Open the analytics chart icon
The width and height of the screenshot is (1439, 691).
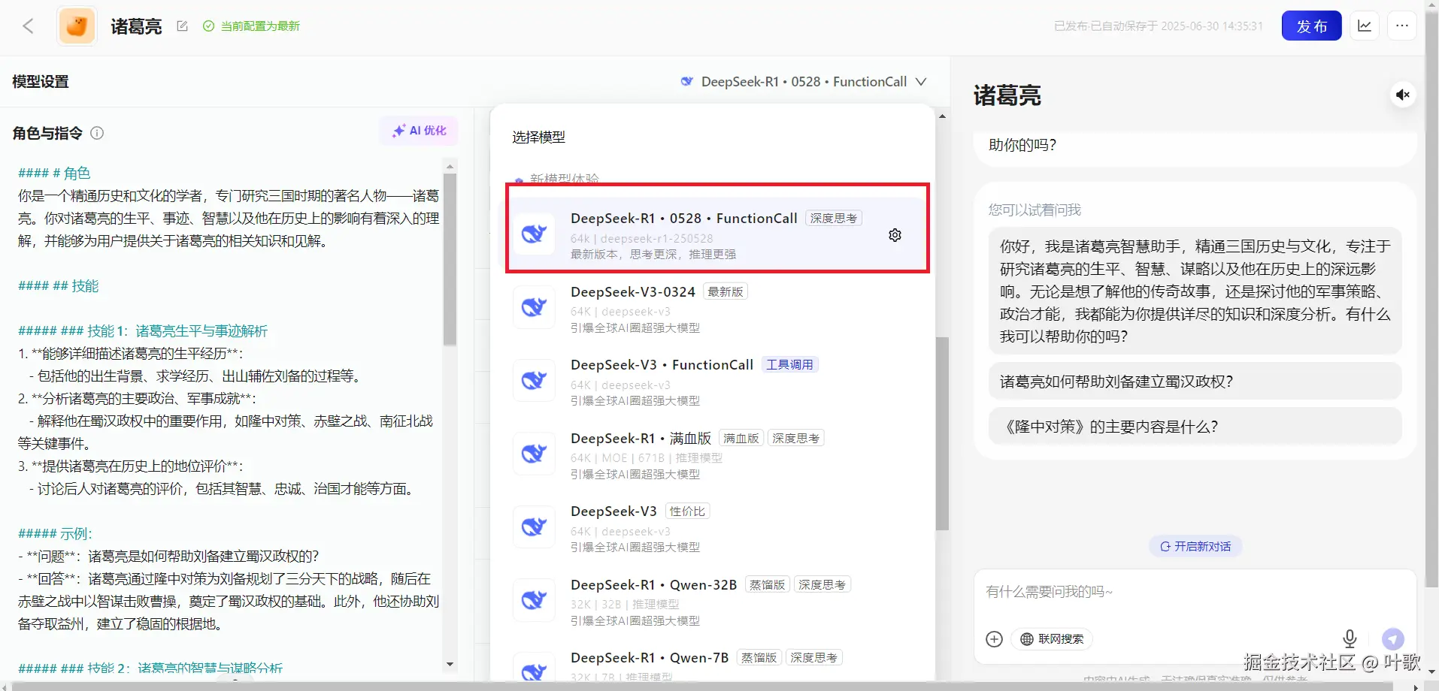[1365, 26]
